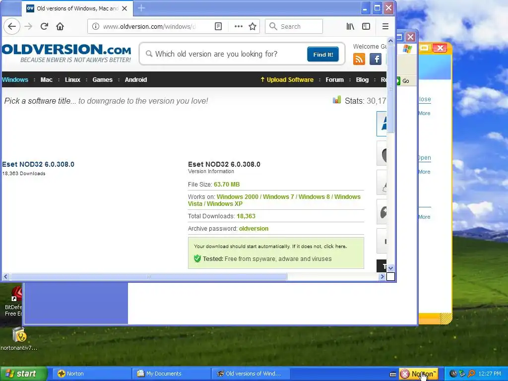This screenshot has width=508, height=381.
Task: Open the Windows start menu
Action: pos(24,374)
